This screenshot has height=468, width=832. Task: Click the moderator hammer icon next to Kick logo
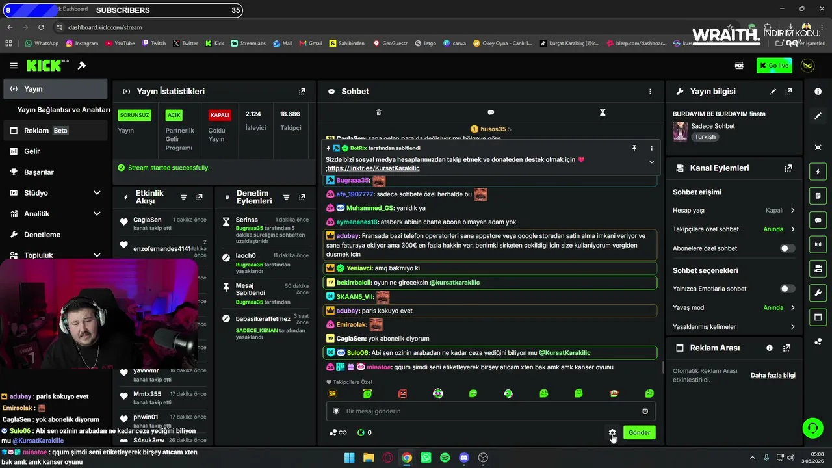click(x=82, y=66)
